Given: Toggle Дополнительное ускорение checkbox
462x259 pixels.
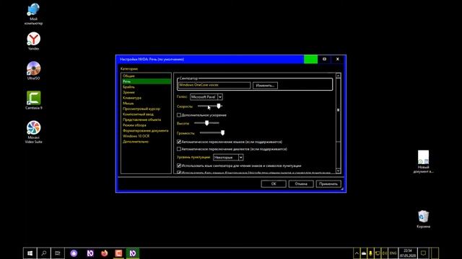Looking at the screenshot, I should pos(179,115).
